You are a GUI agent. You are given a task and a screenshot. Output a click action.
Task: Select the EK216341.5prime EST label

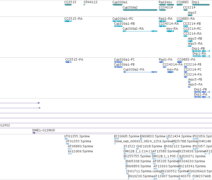192,166
